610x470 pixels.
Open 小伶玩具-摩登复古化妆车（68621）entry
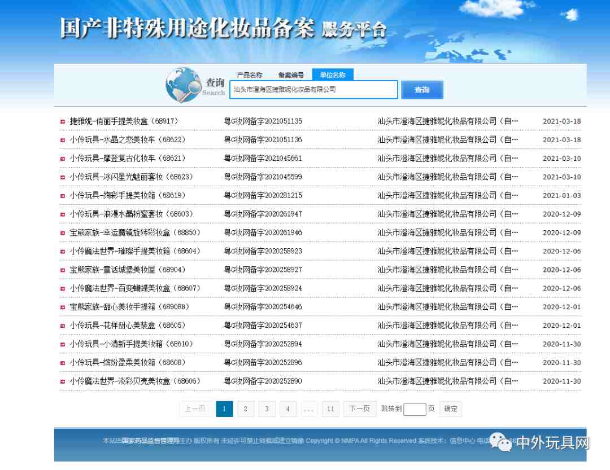click(x=128, y=158)
